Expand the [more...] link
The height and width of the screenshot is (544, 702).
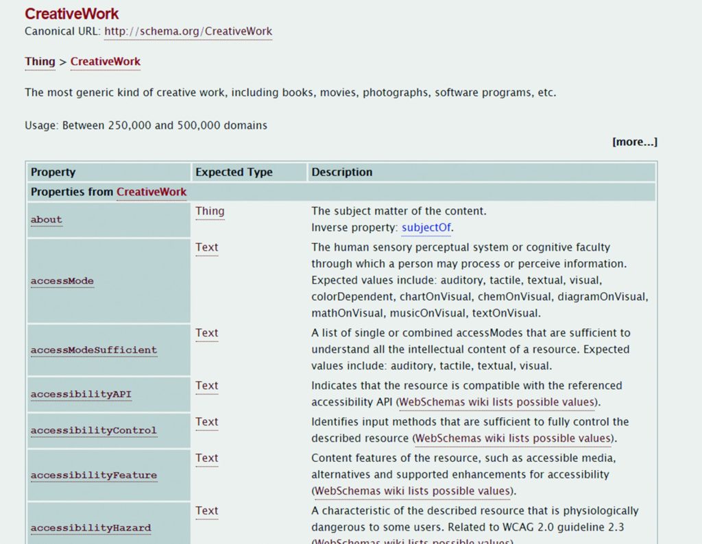click(x=635, y=142)
